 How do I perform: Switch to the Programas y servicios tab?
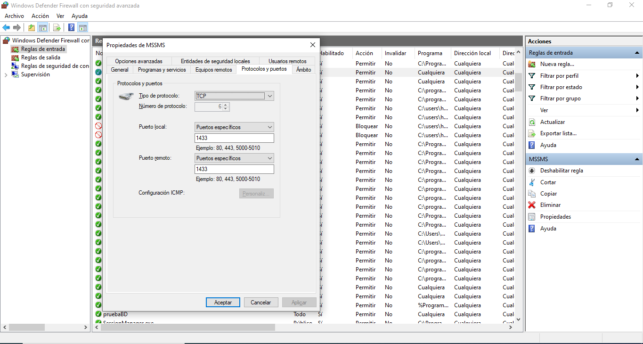162,70
